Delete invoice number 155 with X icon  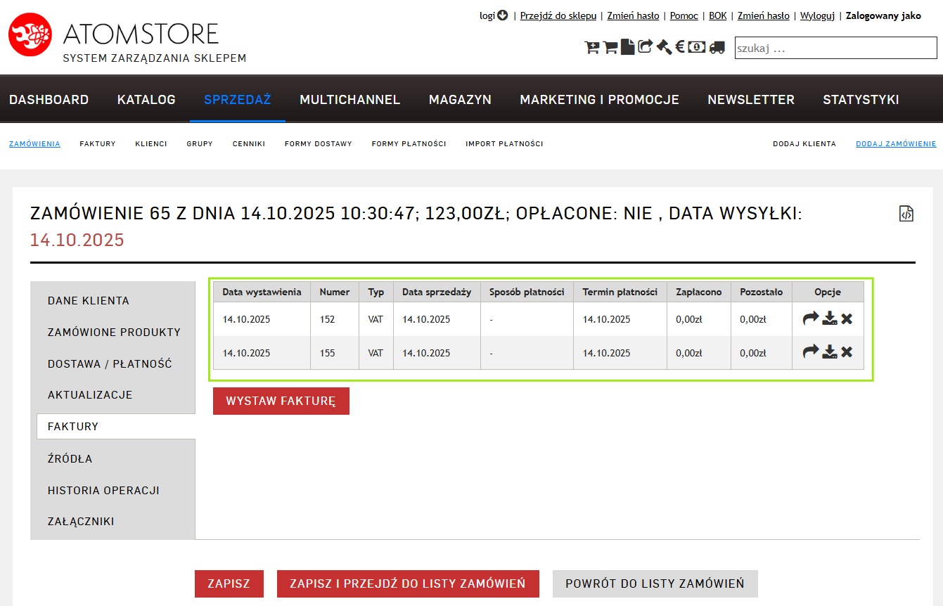click(847, 352)
